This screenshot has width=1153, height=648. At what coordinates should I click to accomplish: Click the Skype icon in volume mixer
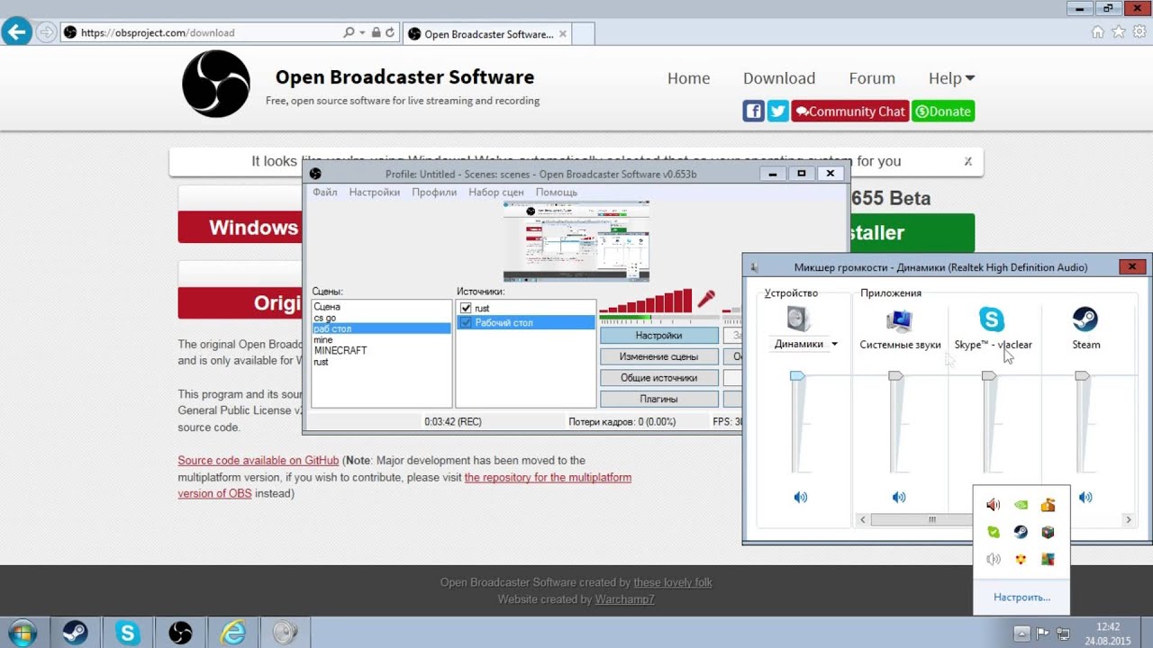click(x=992, y=319)
